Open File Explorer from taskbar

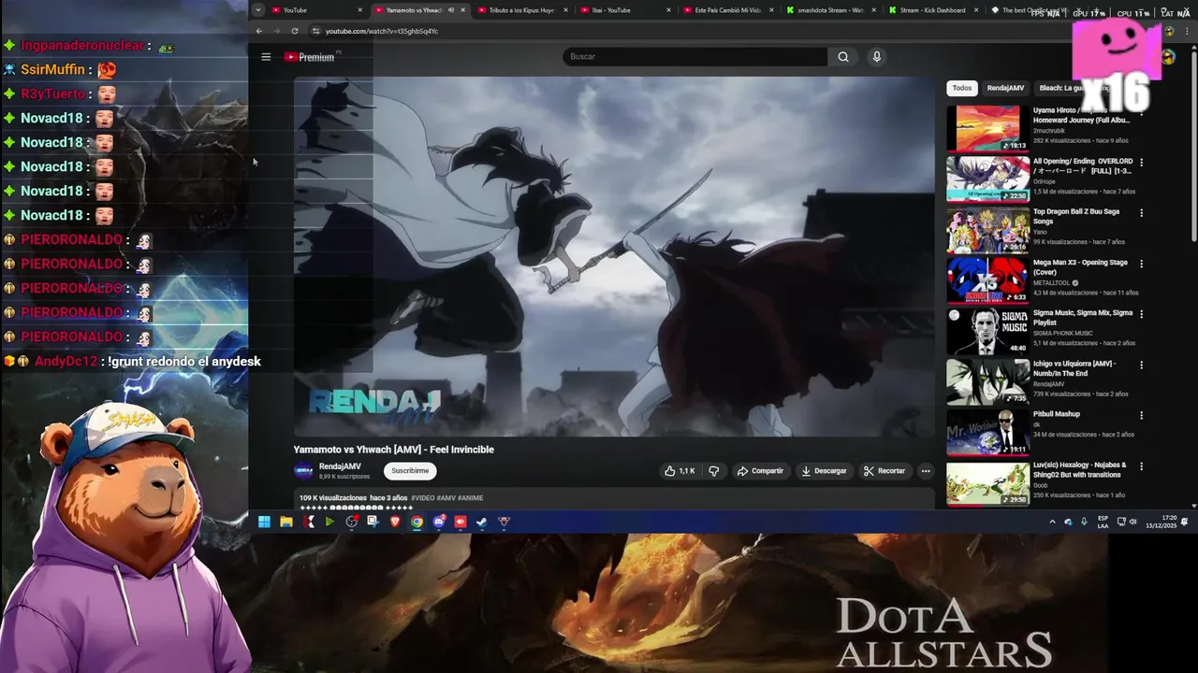[286, 522]
